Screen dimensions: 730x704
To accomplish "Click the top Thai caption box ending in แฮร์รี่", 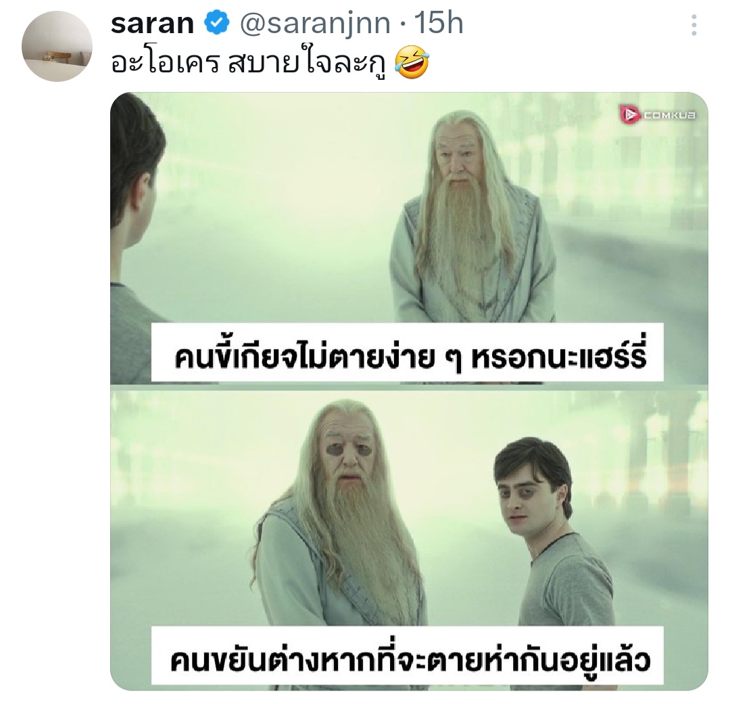I will 408,353.
